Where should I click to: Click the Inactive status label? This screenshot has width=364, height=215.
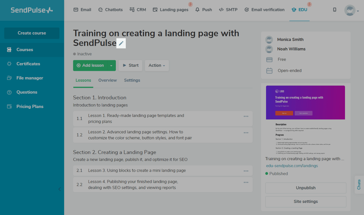coord(82,54)
